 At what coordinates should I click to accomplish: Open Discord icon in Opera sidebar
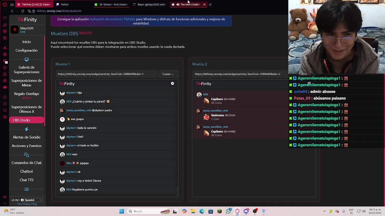5,87
